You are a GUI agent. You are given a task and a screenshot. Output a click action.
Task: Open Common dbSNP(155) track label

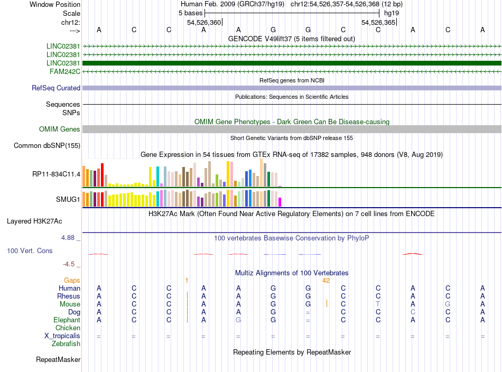47,146
